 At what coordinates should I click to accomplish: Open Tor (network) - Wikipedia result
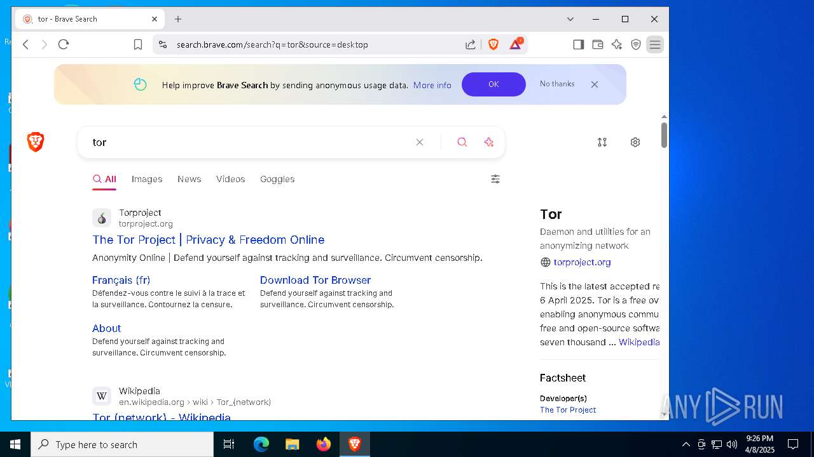162,416
